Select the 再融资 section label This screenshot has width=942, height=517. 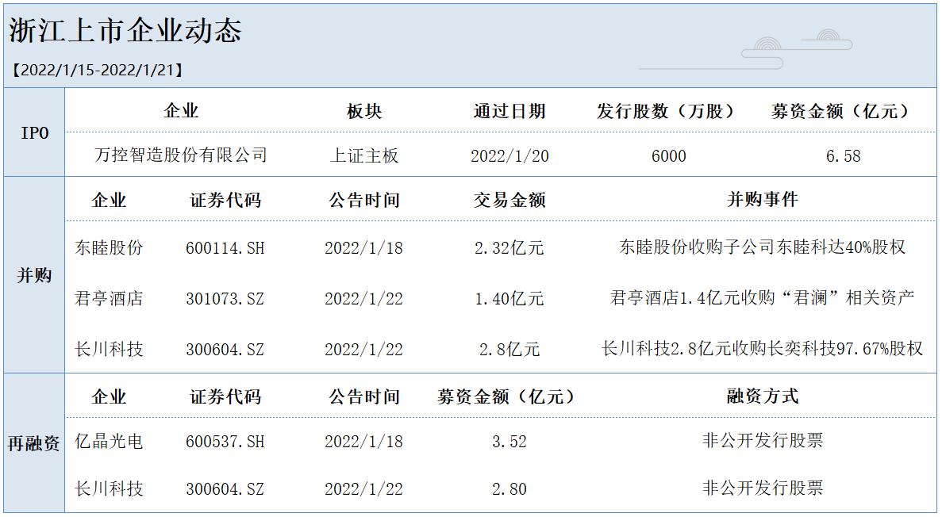(x=34, y=444)
